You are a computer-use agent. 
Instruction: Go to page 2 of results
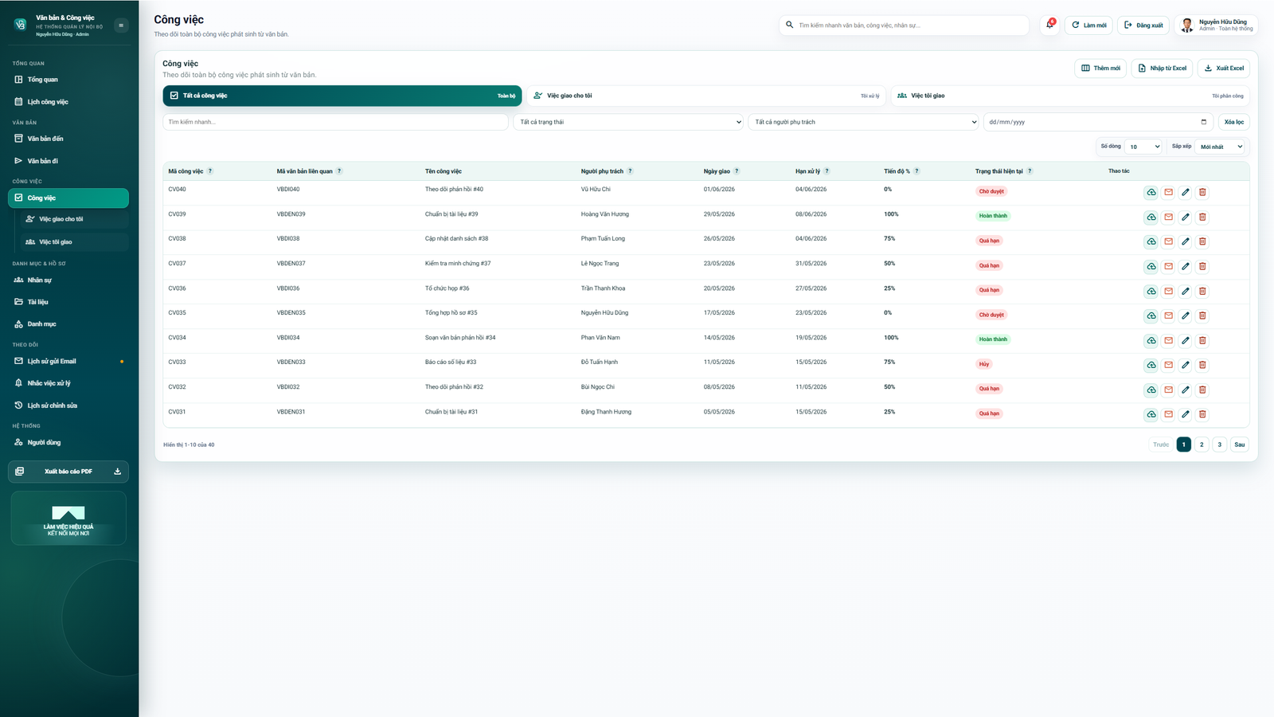click(x=1202, y=445)
